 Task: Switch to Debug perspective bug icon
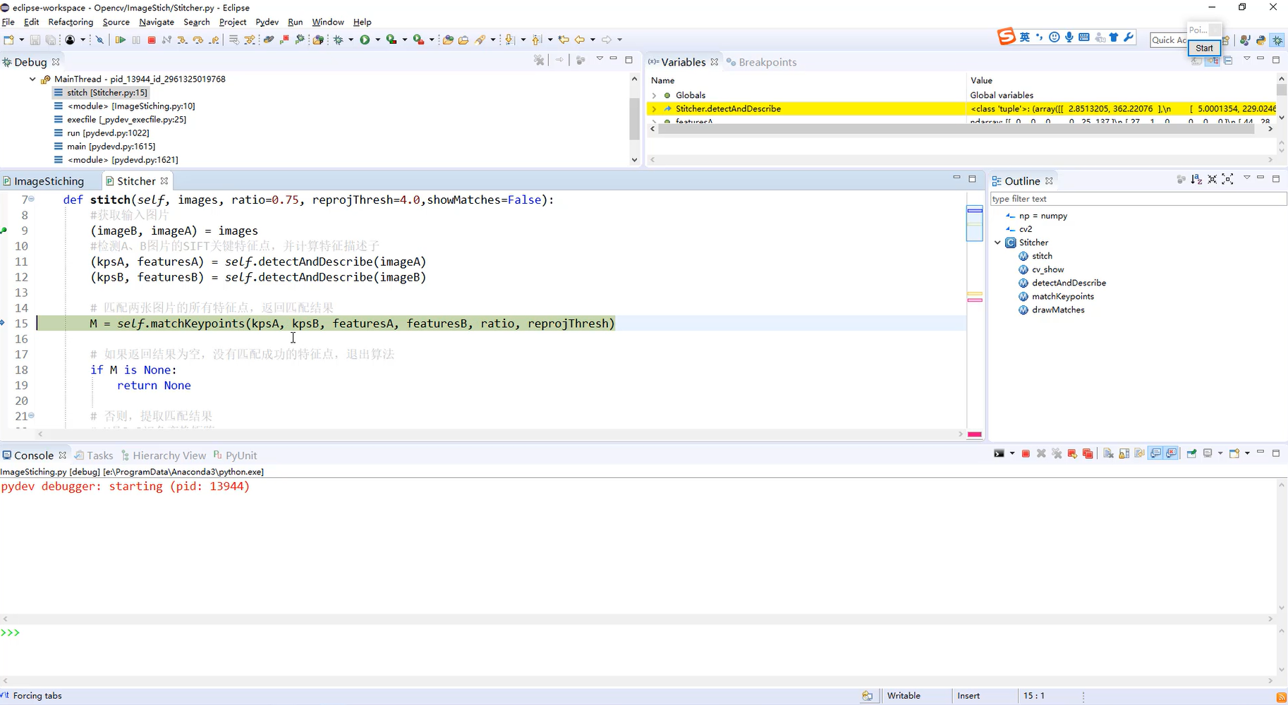[1277, 40]
